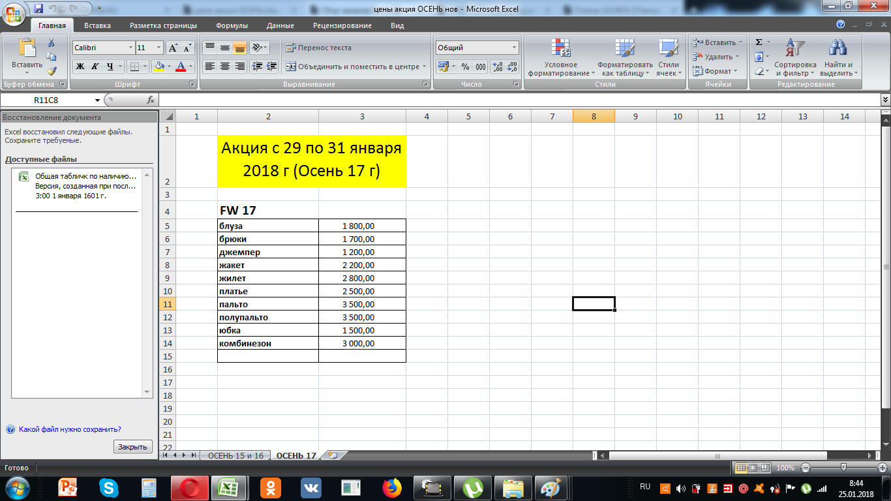Image resolution: width=891 pixels, height=501 pixels.
Task: Click link Какой файл нужно сохранить?
Action: 70,429
